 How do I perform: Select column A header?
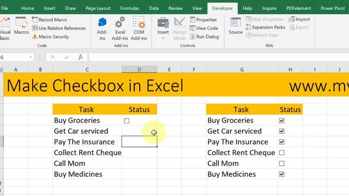16,70
